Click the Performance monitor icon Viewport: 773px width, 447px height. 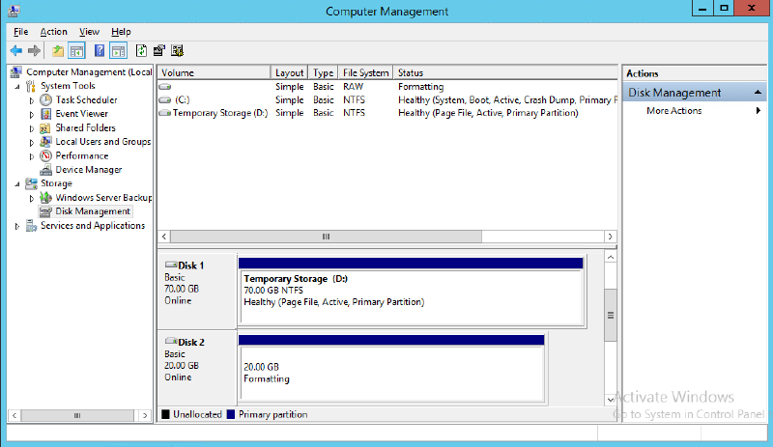pos(45,155)
